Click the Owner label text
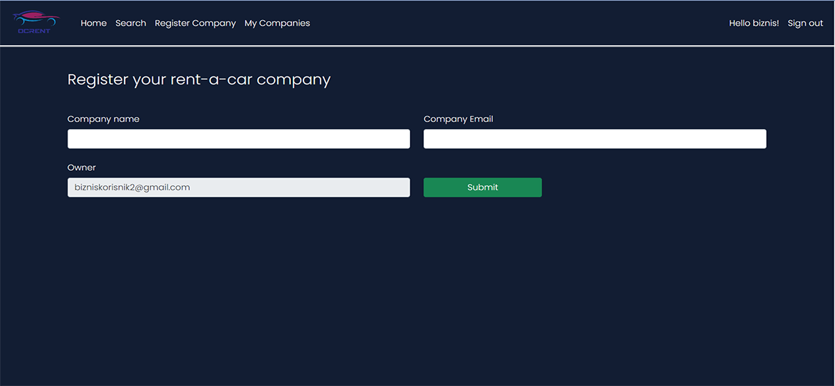 point(81,167)
